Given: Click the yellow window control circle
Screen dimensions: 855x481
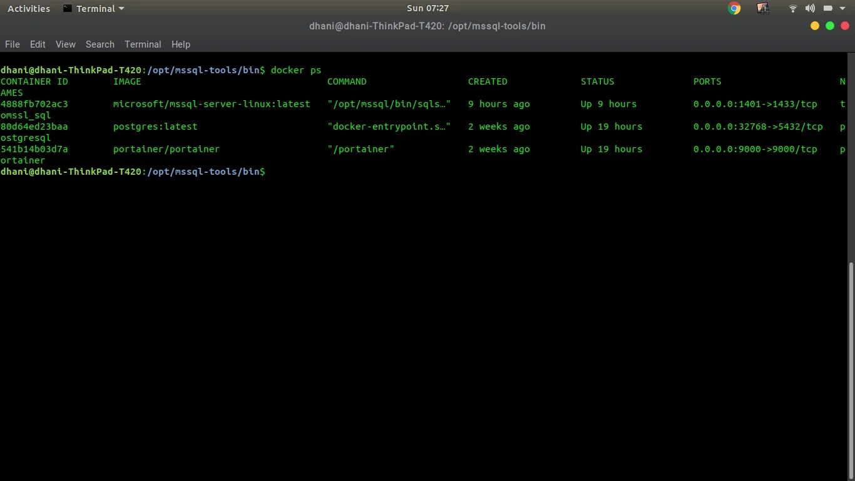Looking at the screenshot, I should click(814, 26).
